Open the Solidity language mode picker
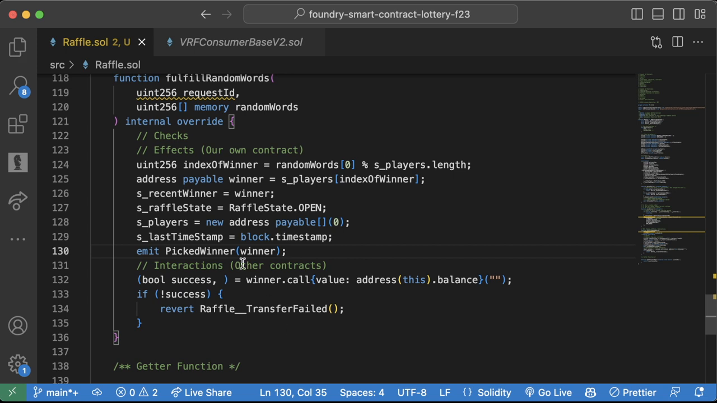This screenshot has width=717, height=403. pos(487,392)
